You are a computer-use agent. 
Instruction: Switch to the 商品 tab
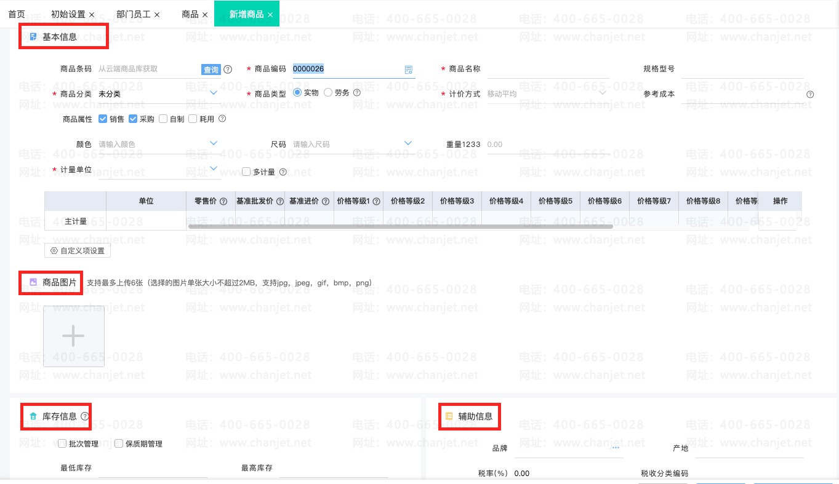click(x=190, y=14)
